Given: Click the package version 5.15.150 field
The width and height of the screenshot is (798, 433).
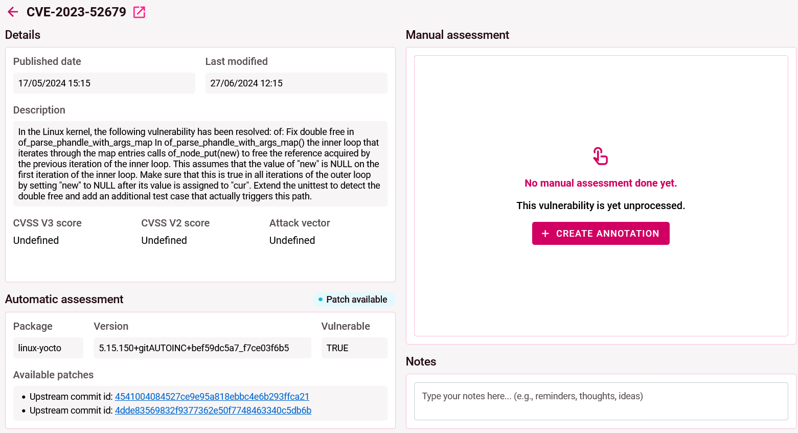Looking at the screenshot, I should [202, 348].
